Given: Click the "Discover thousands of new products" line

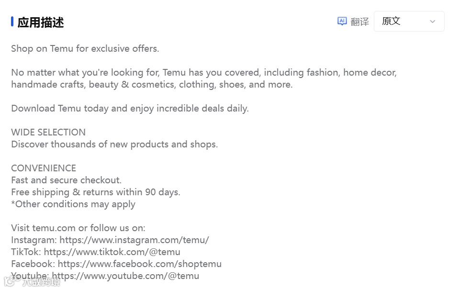Looking at the screenshot, I should point(114,144).
